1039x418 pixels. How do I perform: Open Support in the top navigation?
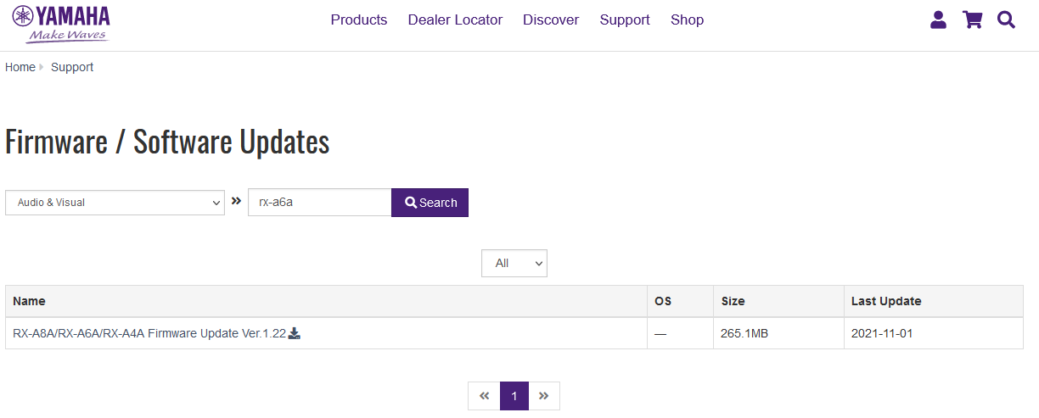(625, 20)
